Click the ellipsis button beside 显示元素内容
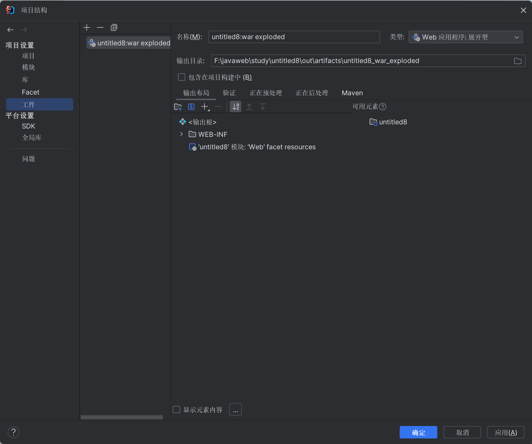The width and height of the screenshot is (532, 444). 235,409
